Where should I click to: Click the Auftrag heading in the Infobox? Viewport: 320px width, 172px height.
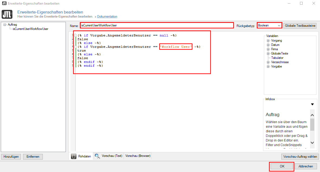[x=273, y=115]
